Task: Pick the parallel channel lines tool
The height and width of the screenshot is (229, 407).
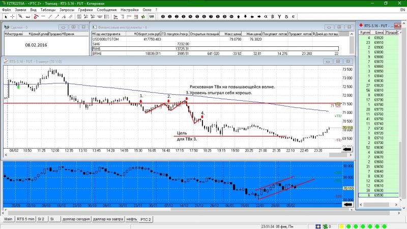Action: coord(71,17)
